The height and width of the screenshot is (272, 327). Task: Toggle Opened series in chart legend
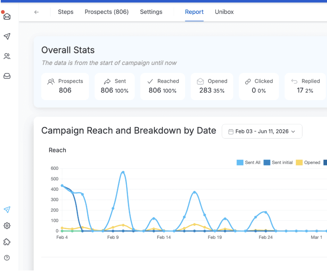[x=308, y=162]
